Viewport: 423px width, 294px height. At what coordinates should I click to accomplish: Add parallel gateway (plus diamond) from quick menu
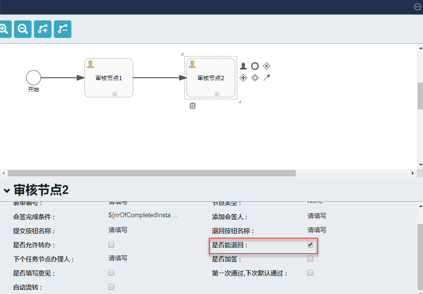(x=243, y=78)
